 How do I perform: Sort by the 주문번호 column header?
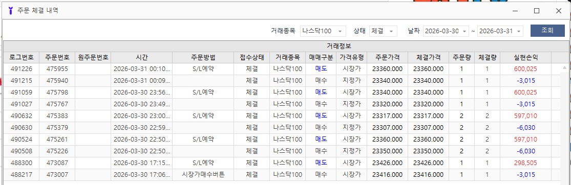pyautogui.click(x=57, y=57)
